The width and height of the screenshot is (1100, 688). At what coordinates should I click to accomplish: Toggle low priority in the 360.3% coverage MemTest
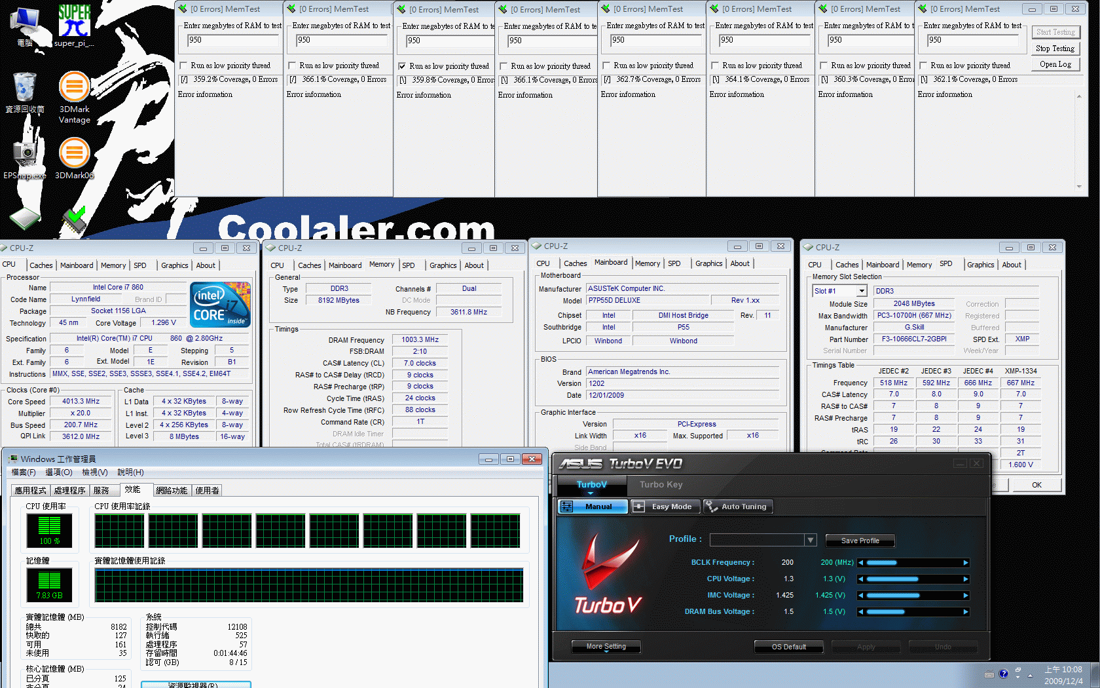[824, 66]
